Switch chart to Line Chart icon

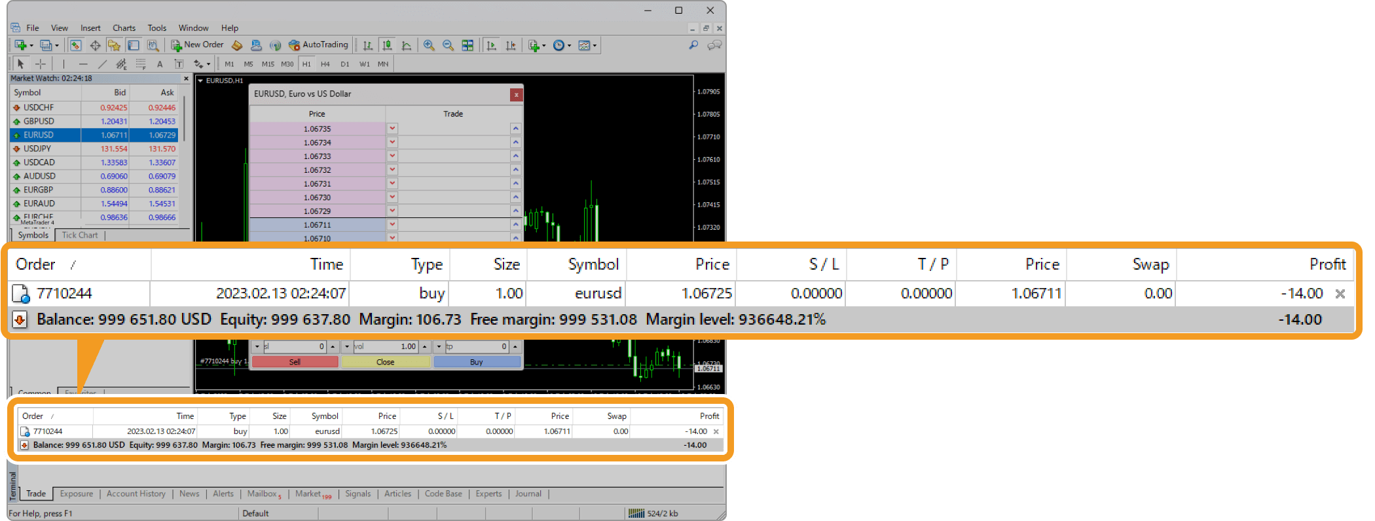click(407, 45)
